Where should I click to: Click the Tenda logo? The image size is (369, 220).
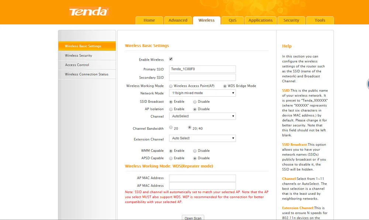(x=89, y=11)
